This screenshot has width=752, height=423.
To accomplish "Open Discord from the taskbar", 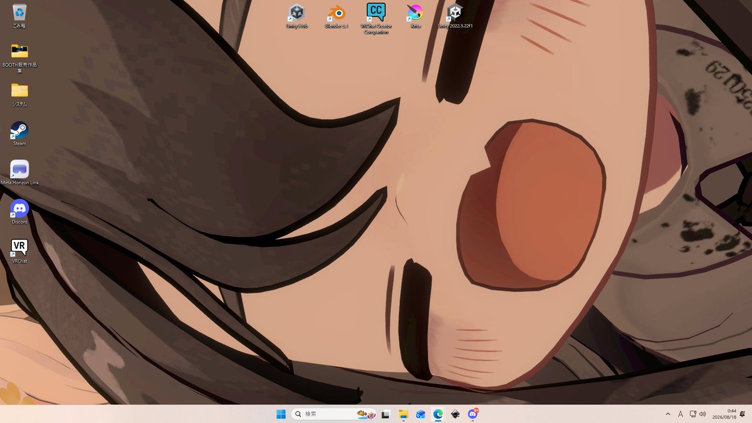I will click(473, 414).
